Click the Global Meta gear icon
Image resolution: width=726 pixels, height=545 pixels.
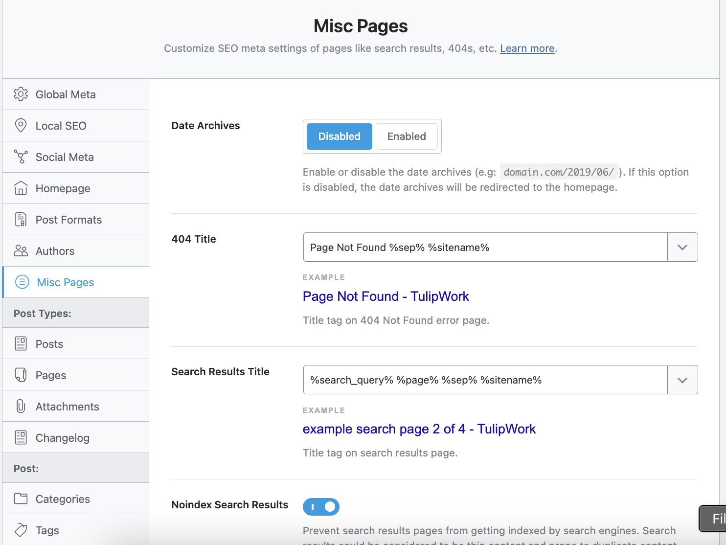tap(21, 94)
